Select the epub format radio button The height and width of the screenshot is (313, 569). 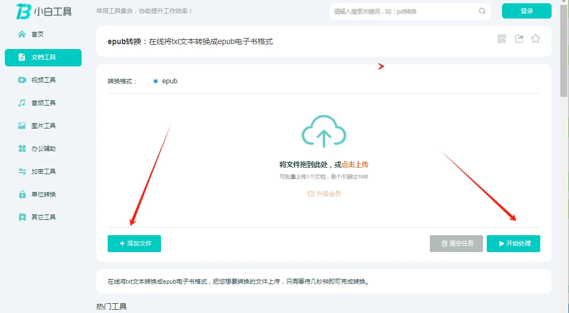156,81
